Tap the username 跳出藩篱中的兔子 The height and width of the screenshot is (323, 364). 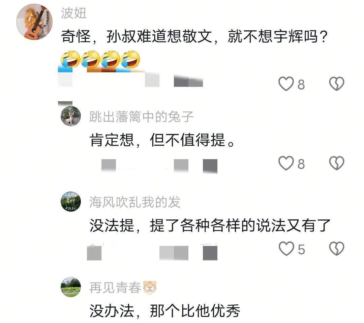click(x=141, y=116)
